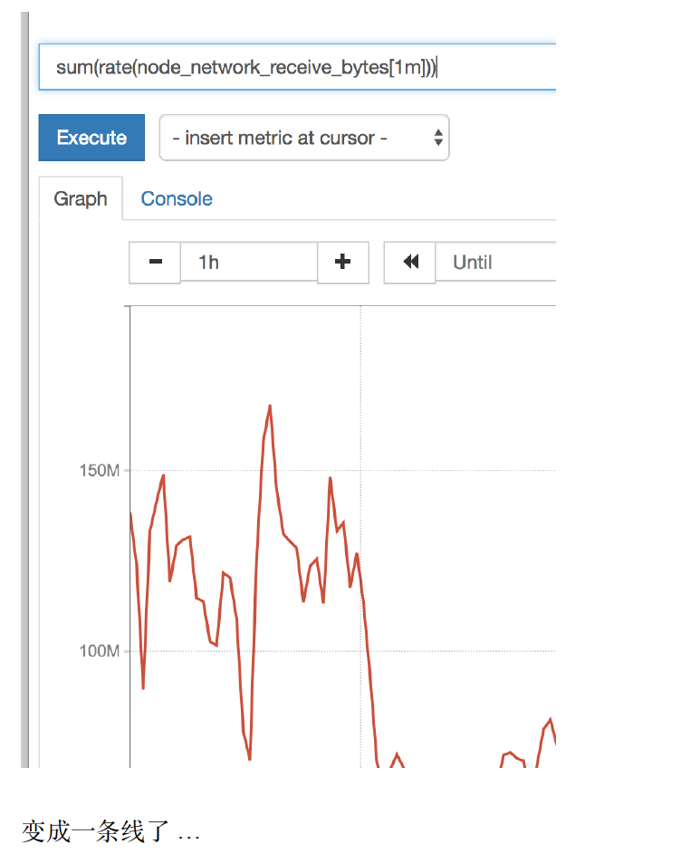Click the 1h range duration field
700x854 pixels.
tap(249, 262)
